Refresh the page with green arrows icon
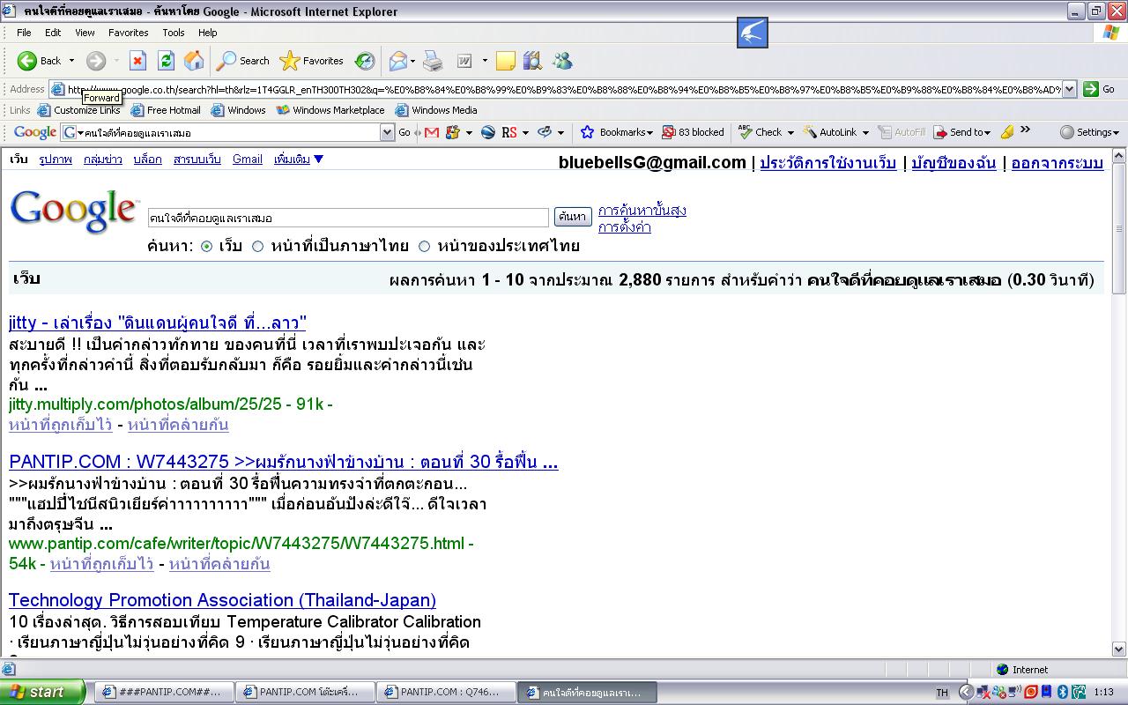 click(x=166, y=61)
